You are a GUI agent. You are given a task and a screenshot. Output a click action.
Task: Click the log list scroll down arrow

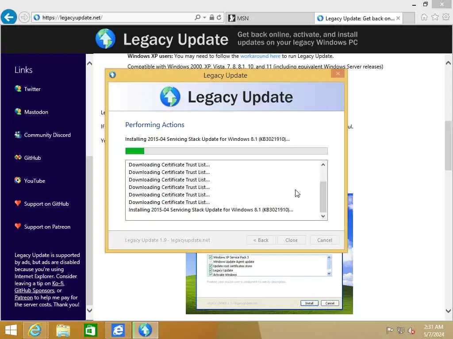click(323, 216)
